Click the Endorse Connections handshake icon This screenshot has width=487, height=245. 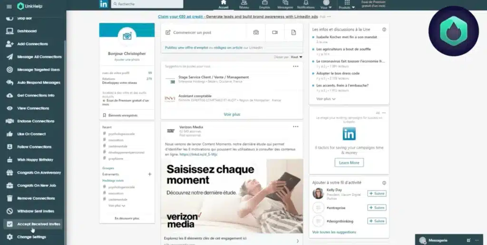point(10,121)
